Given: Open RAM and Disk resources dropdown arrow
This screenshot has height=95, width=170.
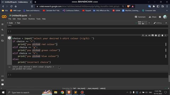Looking at the screenshot, I should [149, 23].
